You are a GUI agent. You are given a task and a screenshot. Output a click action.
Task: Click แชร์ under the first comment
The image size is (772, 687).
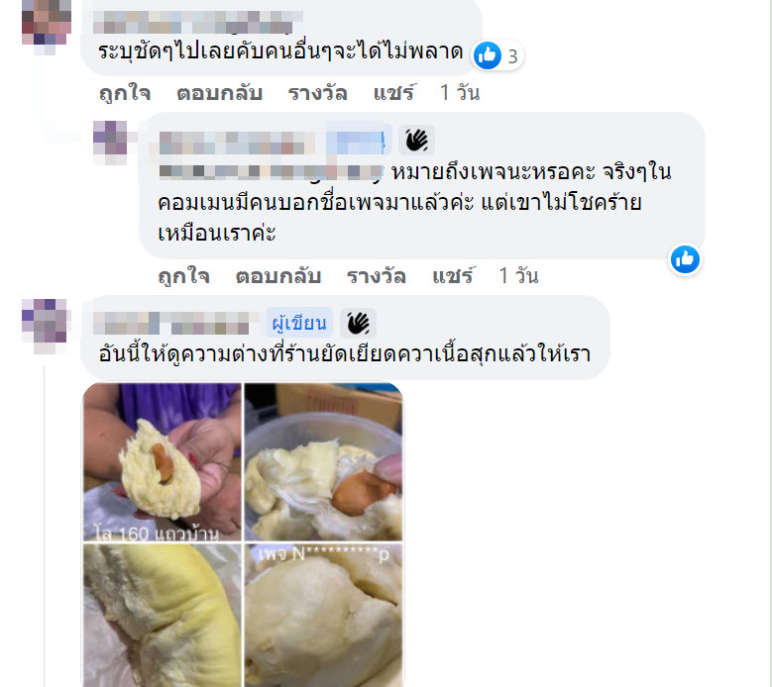[394, 92]
